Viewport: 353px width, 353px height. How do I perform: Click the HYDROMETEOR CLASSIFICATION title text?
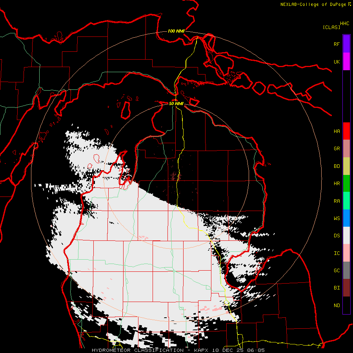138,350
